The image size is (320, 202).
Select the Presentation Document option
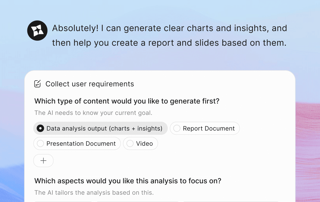coord(77,143)
